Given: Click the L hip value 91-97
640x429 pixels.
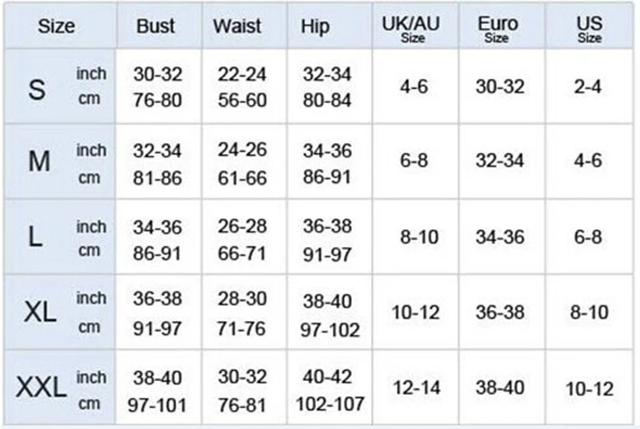Looking at the screenshot, I should (x=327, y=255).
